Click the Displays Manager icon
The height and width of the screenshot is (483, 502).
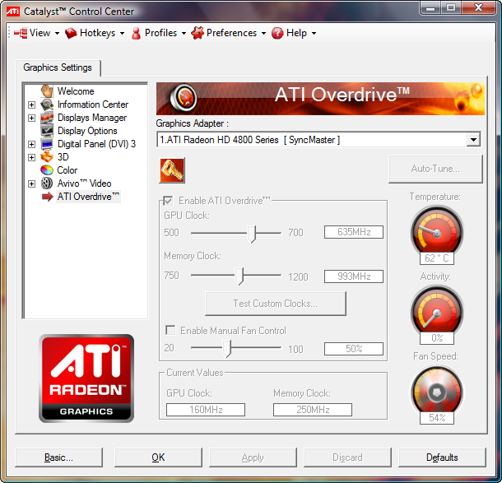(x=47, y=118)
